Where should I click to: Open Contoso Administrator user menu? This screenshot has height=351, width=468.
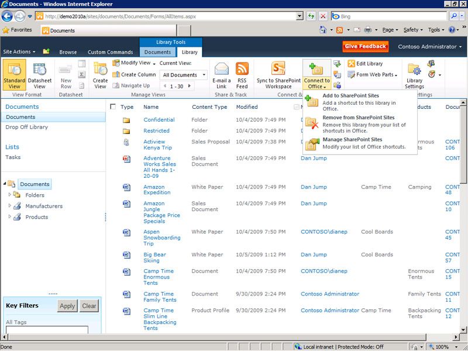[x=430, y=47]
